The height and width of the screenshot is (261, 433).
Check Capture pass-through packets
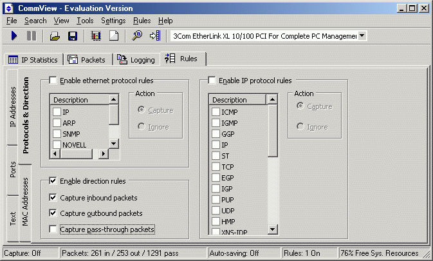pos(53,229)
